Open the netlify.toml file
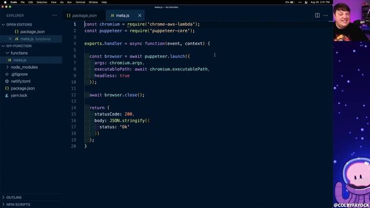Screen dimensions: 370x208 click(31, 81)
